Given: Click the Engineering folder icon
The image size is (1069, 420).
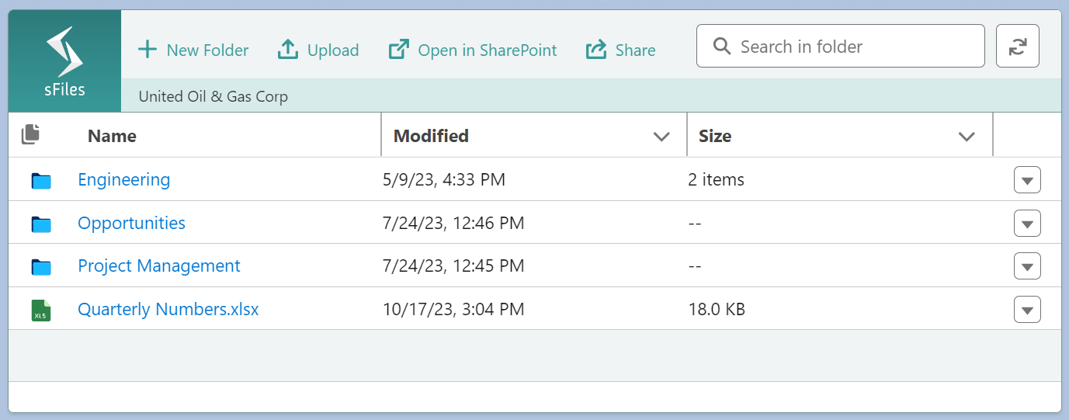Looking at the screenshot, I should (x=41, y=180).
